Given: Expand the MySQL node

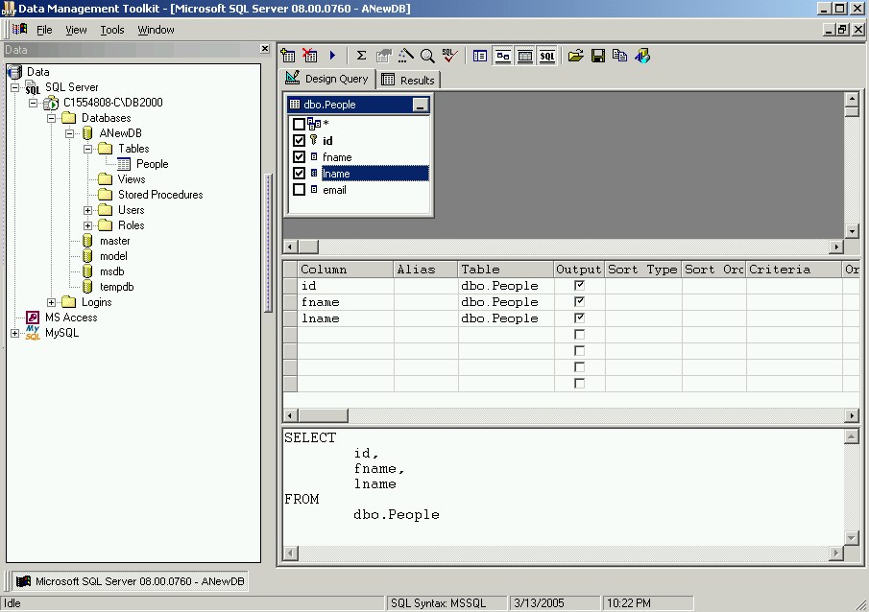Looking at the screenshot, I should (15, 334).
